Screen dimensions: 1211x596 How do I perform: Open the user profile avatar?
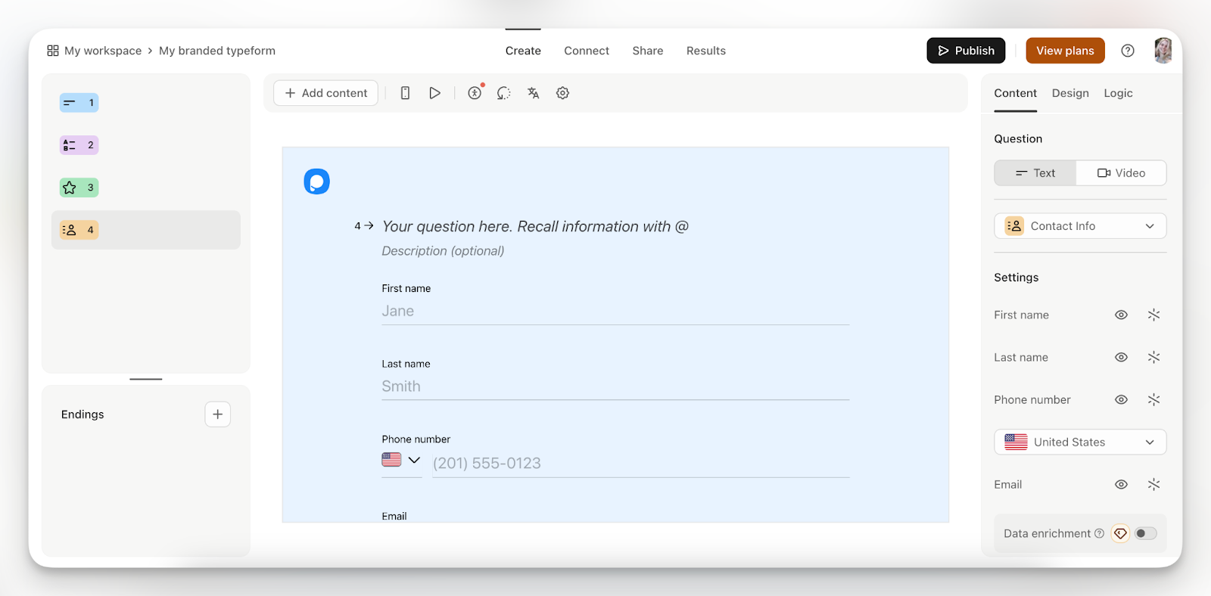coord(1163,51)
